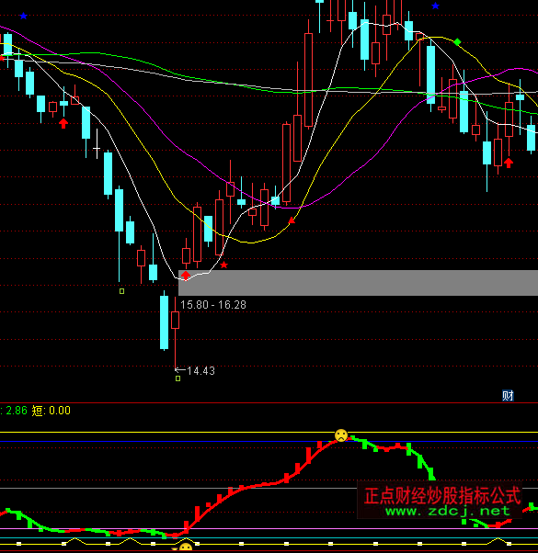Screen dimensions: 538x553
Task: Select the gray horizontal price zone band
Action: click(x=358, y=283)
